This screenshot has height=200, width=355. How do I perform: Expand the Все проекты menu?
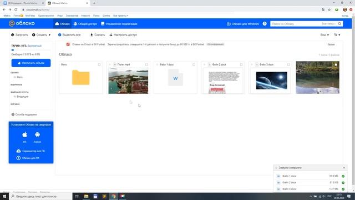click(x=121, y=16)
